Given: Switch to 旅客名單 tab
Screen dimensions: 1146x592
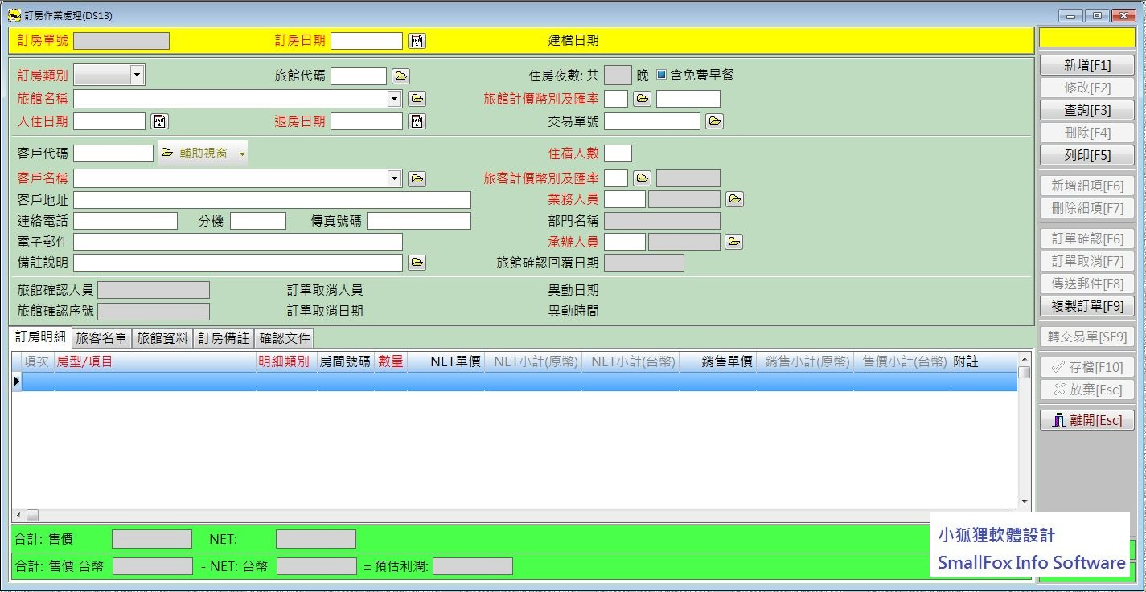Looking at the screenshot, I should pos(101,338).
